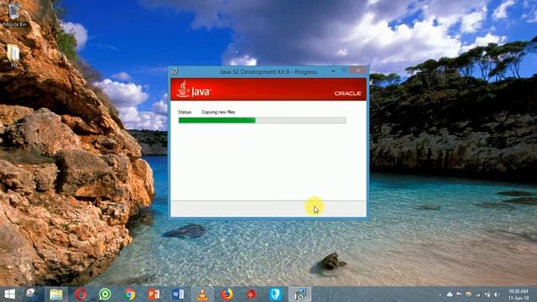Click the Java logo in the banner
The image size is (537, 302).
(194, 90)
